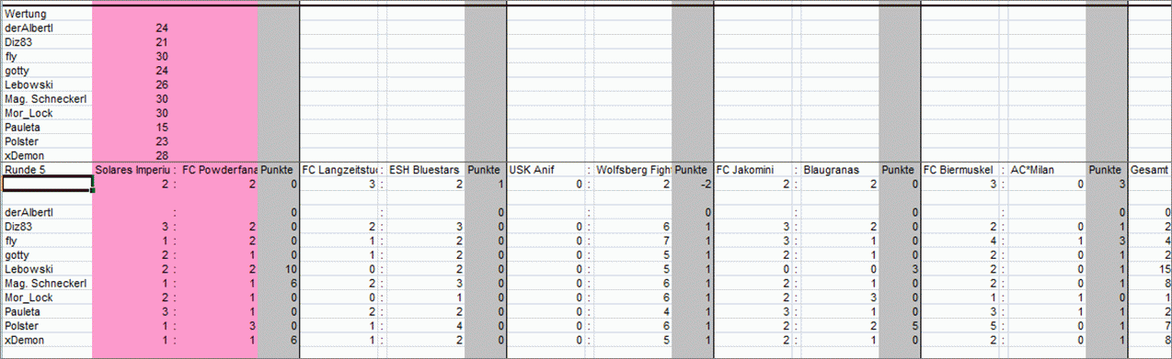The image size is (1172, 359).
Task: Select Pauleta's Wertung value 15
Action: 162,128
